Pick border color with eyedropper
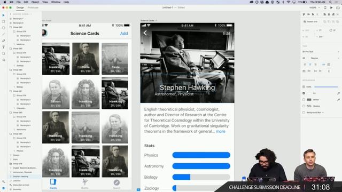The height and width of the screenshot is (192, 342). [338, 100]
